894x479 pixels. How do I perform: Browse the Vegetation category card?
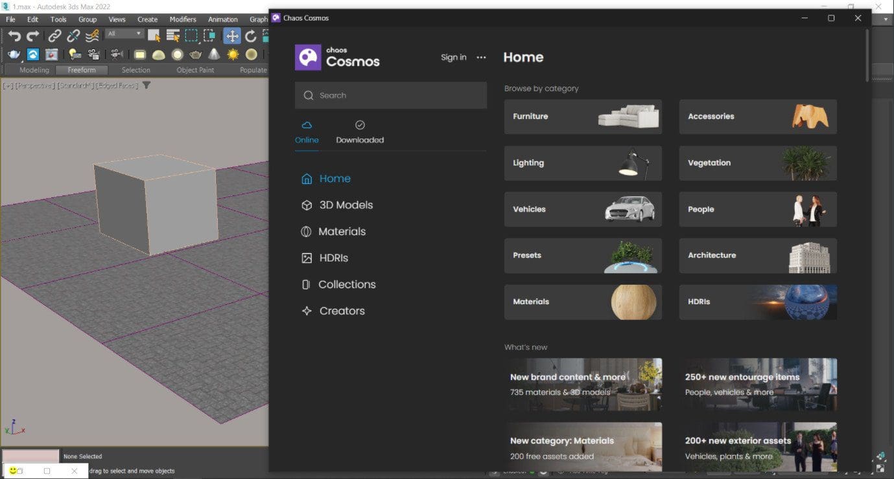click(758, 163)
